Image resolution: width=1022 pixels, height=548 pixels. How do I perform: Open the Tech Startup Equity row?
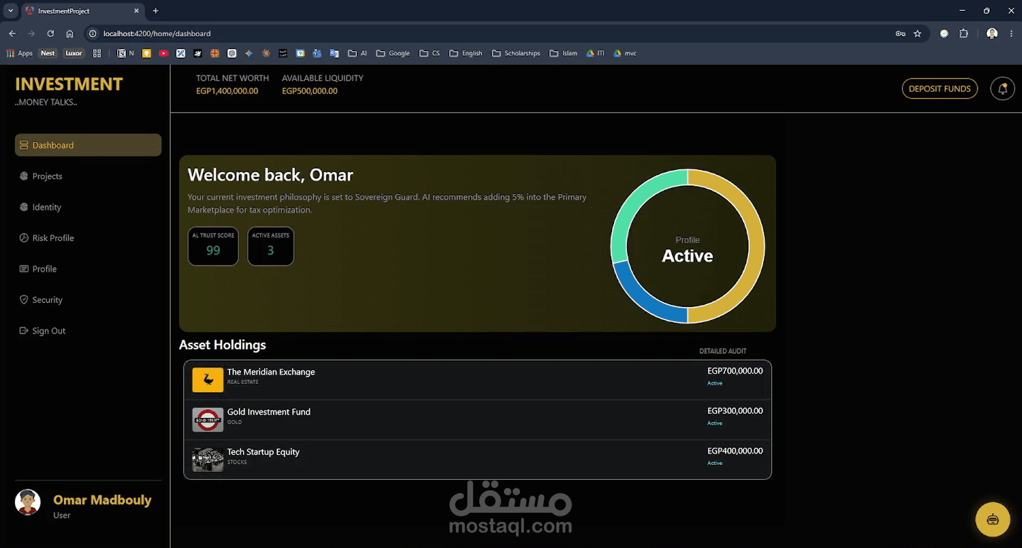[477, 460]
